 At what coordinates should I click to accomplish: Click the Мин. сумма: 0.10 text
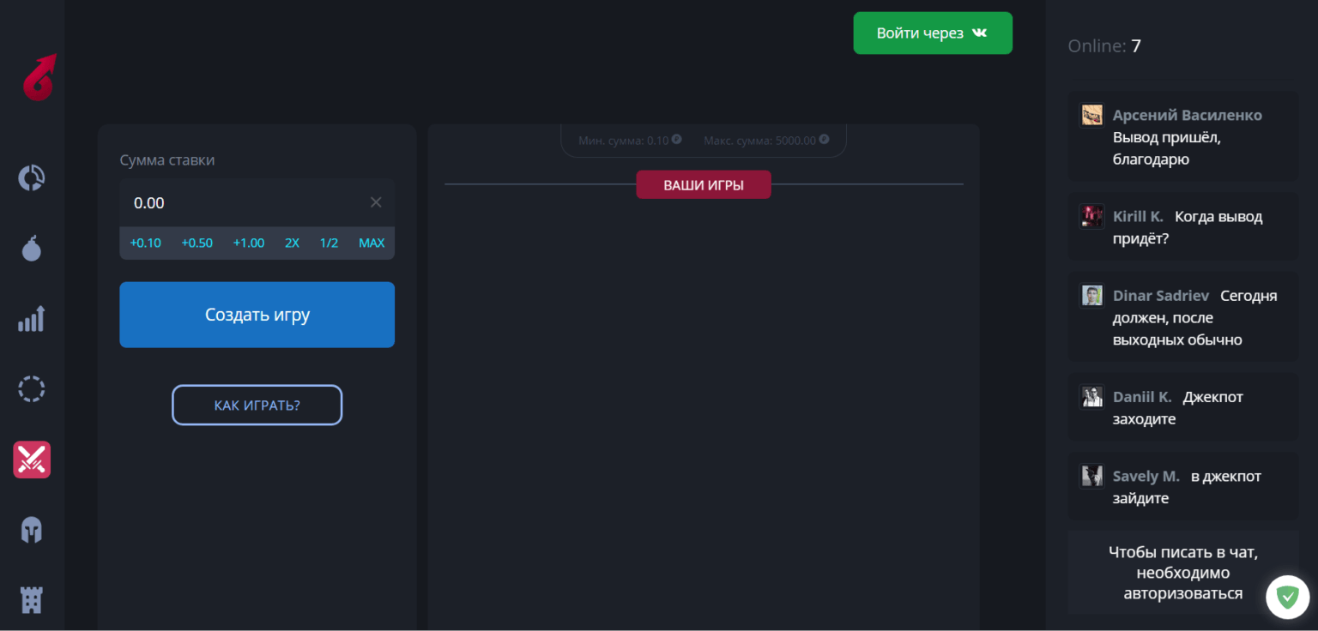click(624, 140)
